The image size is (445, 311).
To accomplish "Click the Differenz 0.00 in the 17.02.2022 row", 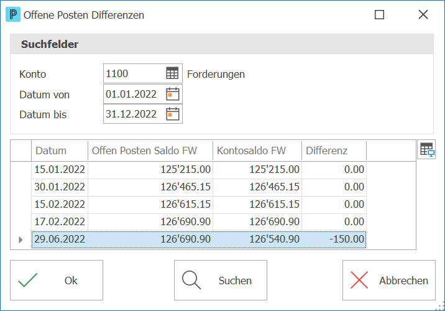I will click(334, 221).
